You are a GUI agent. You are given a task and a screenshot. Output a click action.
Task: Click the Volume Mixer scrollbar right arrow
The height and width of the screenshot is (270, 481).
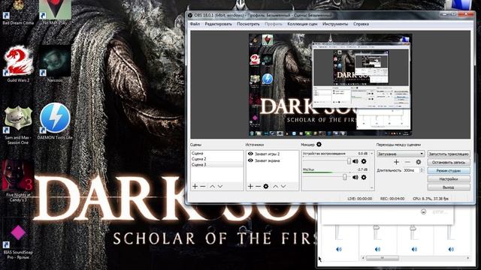(467, 258)
